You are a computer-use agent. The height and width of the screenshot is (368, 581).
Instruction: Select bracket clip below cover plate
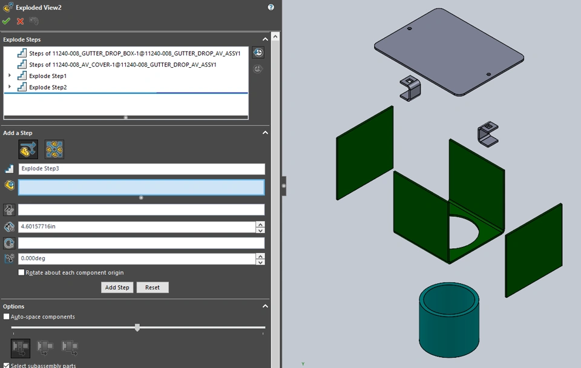coord(410,88)
